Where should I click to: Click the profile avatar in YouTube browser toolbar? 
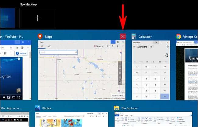pos(22,48)
